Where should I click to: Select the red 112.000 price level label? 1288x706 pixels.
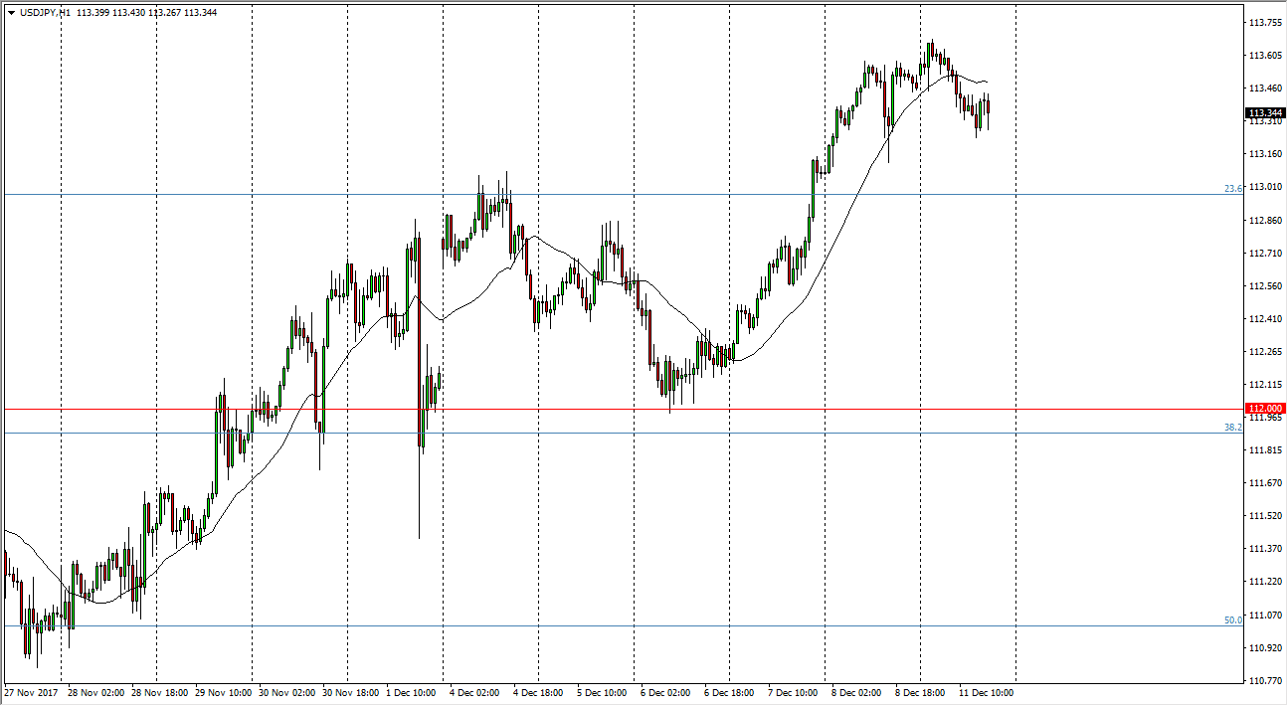(1264, 409)
